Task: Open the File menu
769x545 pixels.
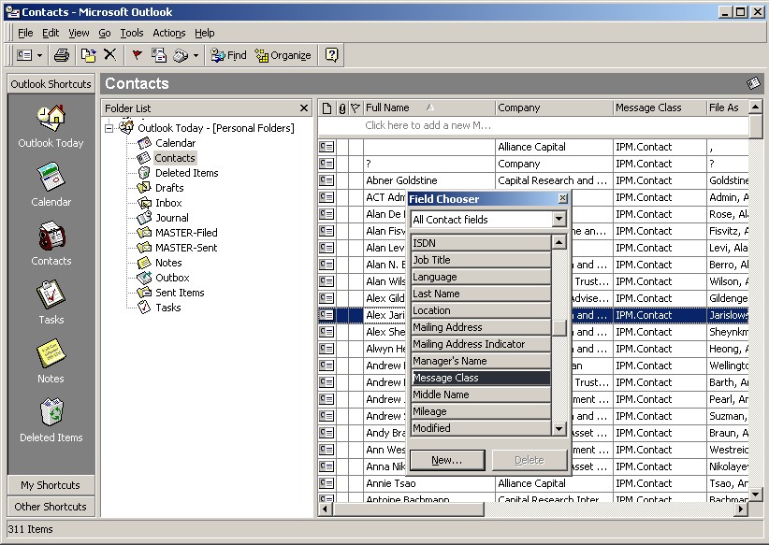Action: [x=25, y=33]
